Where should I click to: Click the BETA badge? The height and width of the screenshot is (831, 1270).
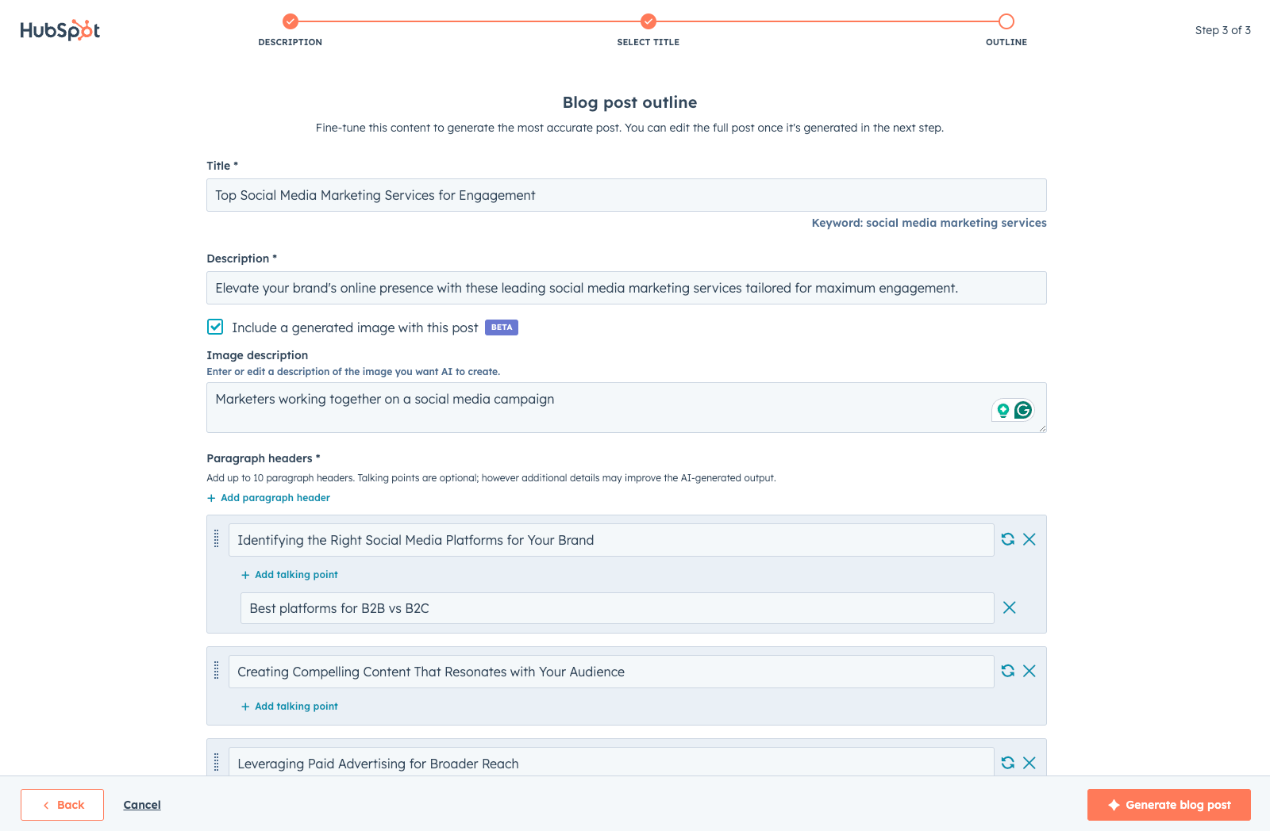(x=502, y=327)
